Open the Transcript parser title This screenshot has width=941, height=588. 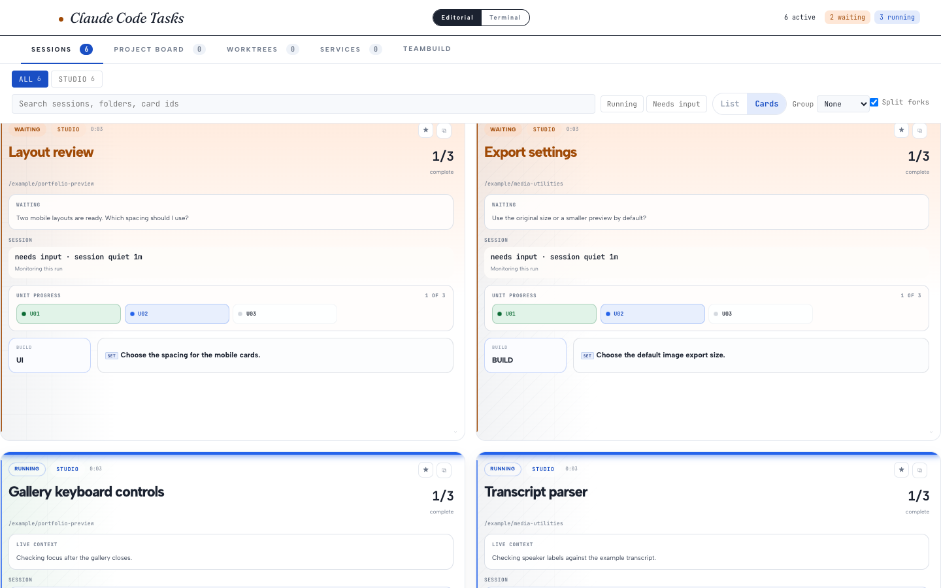click(x=536, y=492)
